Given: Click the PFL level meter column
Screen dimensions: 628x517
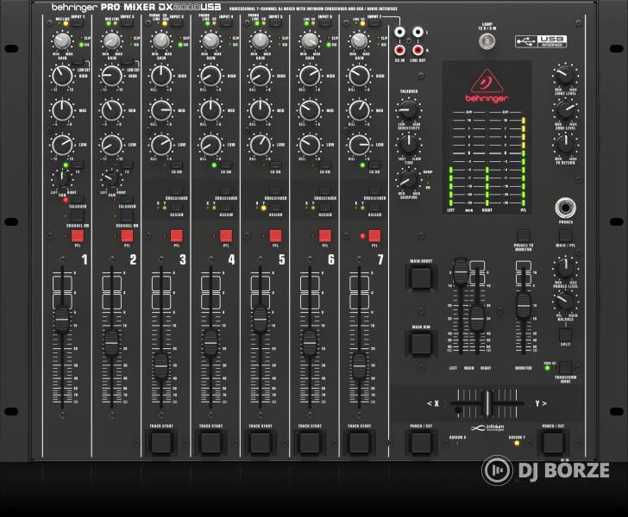Looking at the screenshot, I should [x=524, y=162].
